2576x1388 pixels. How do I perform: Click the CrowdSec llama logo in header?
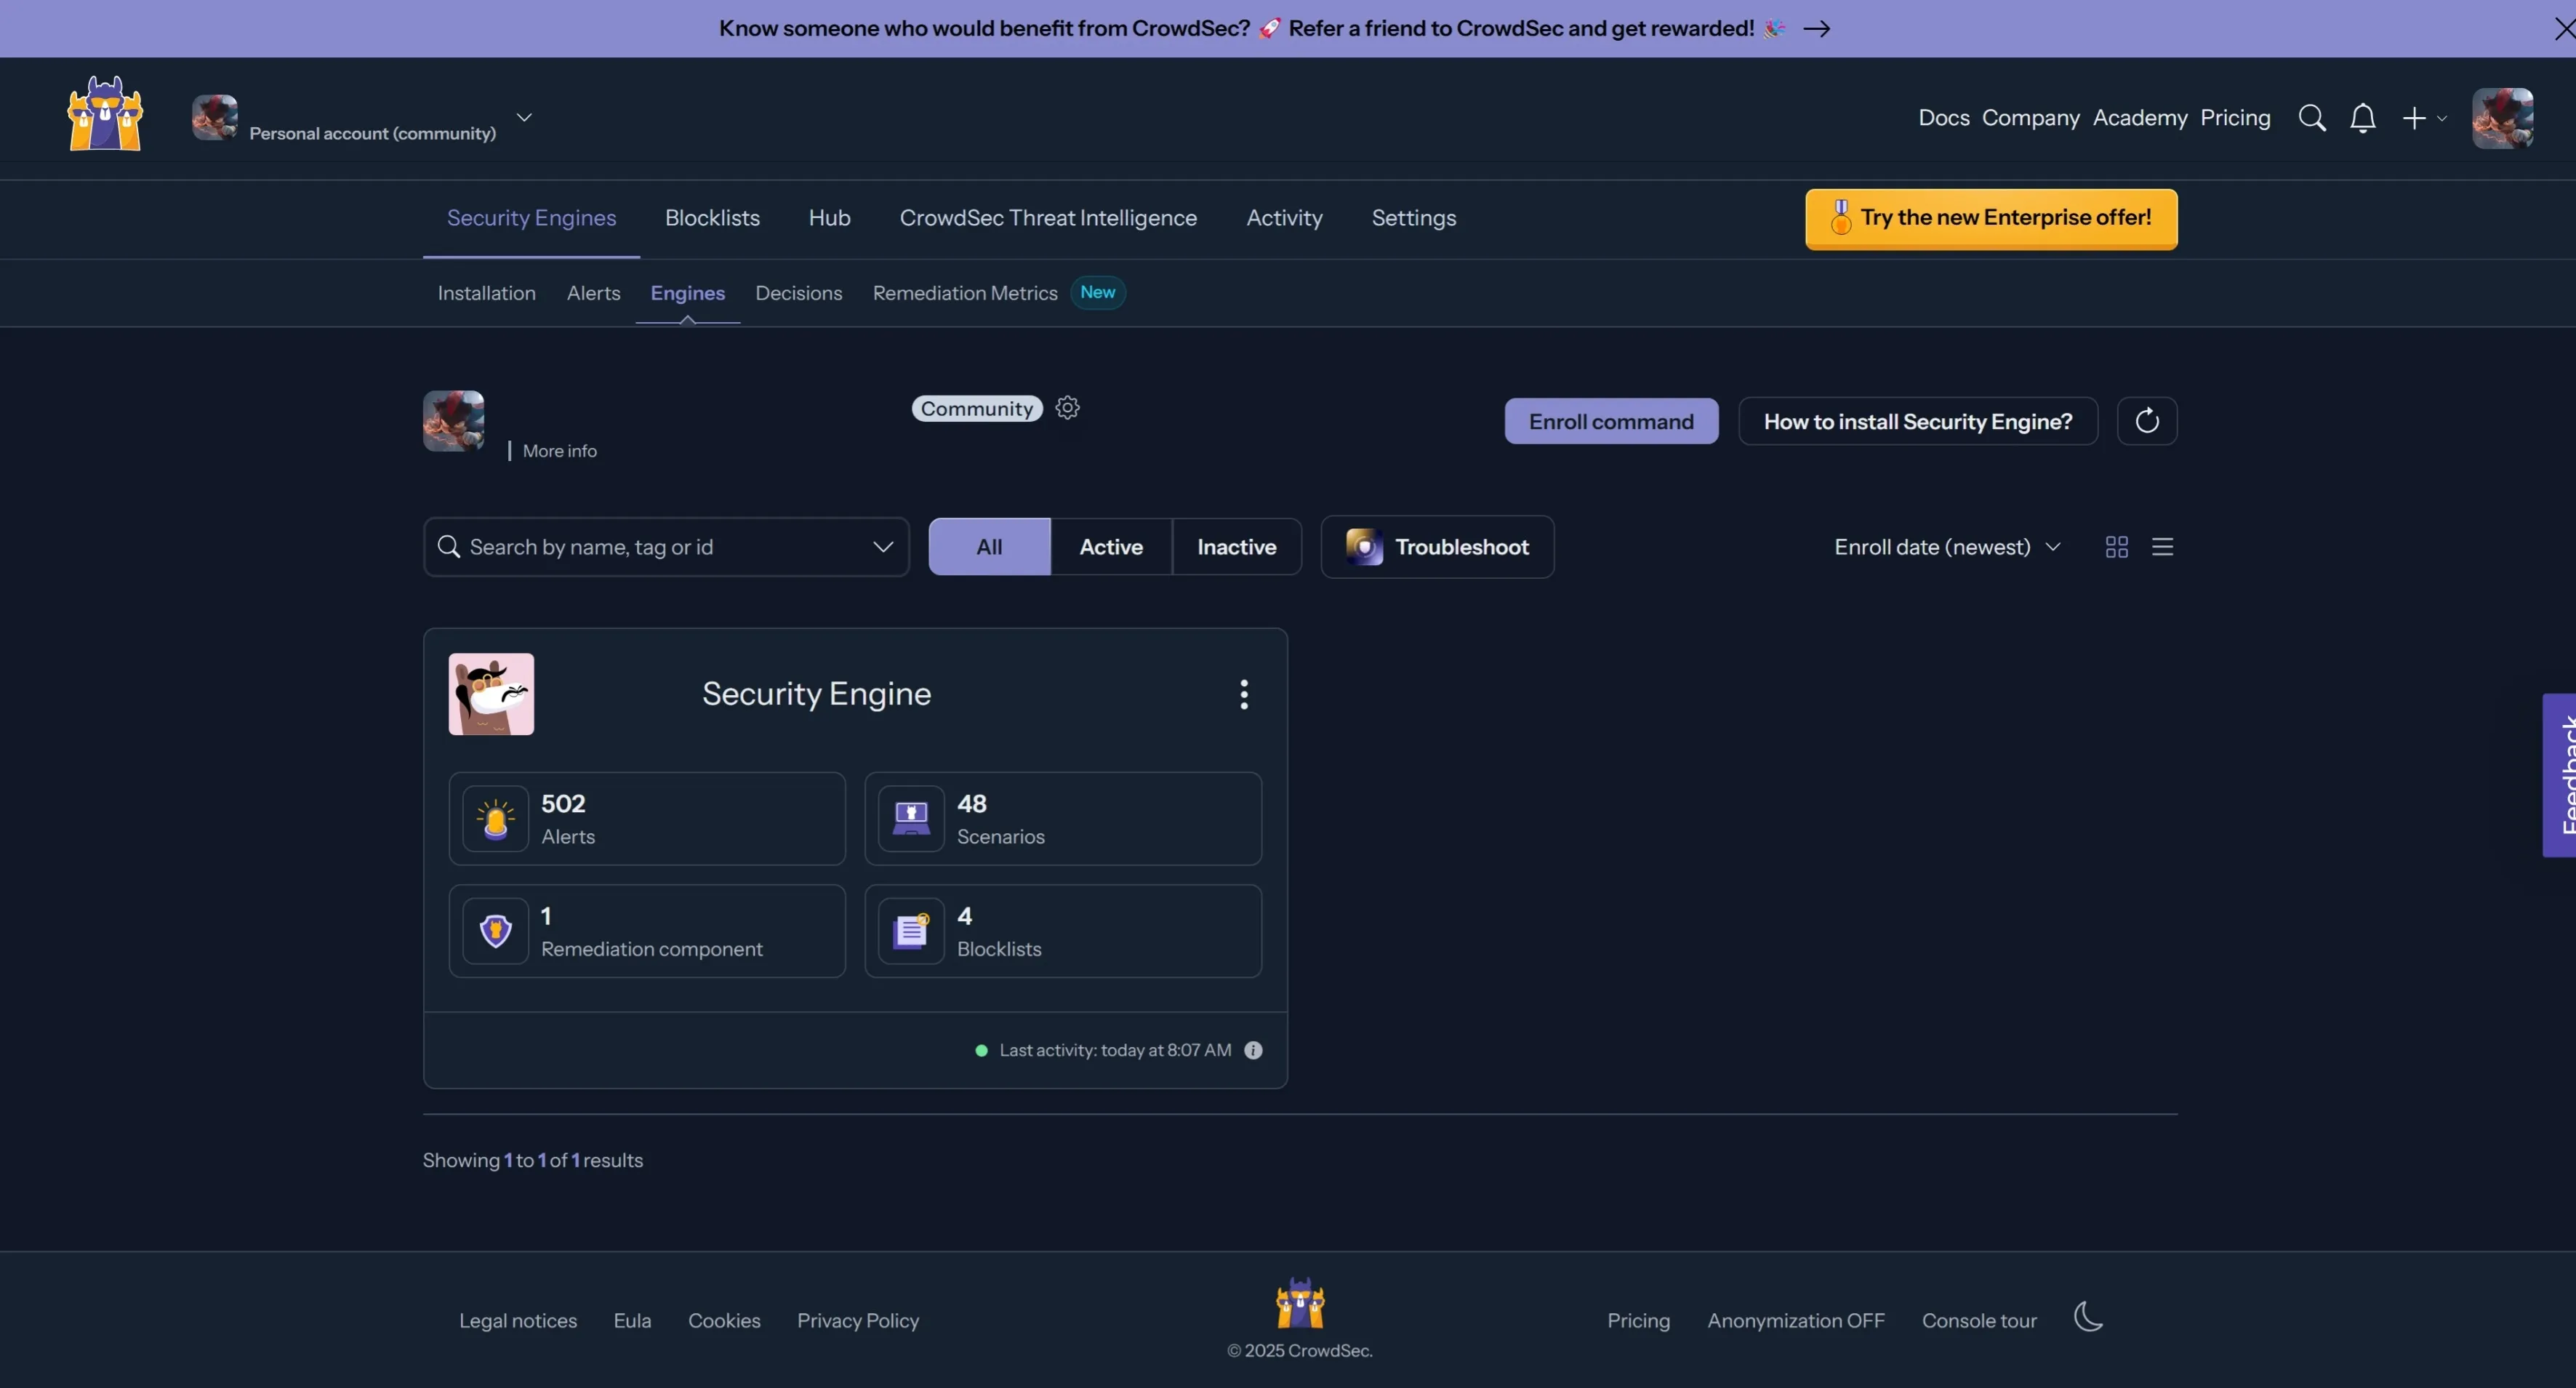pos(105,114)
